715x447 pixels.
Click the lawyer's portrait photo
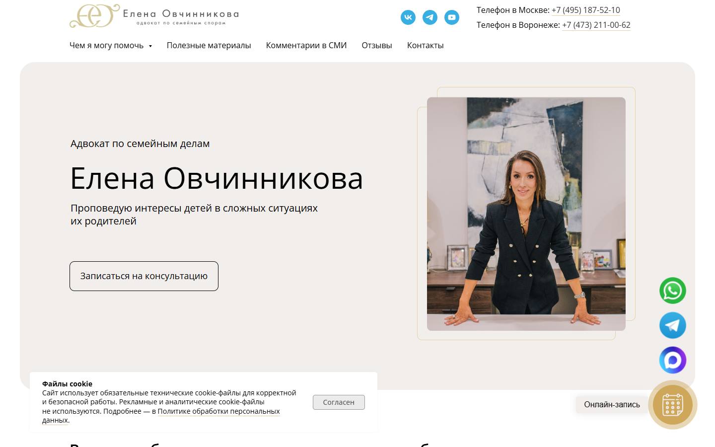click(526, 214)
